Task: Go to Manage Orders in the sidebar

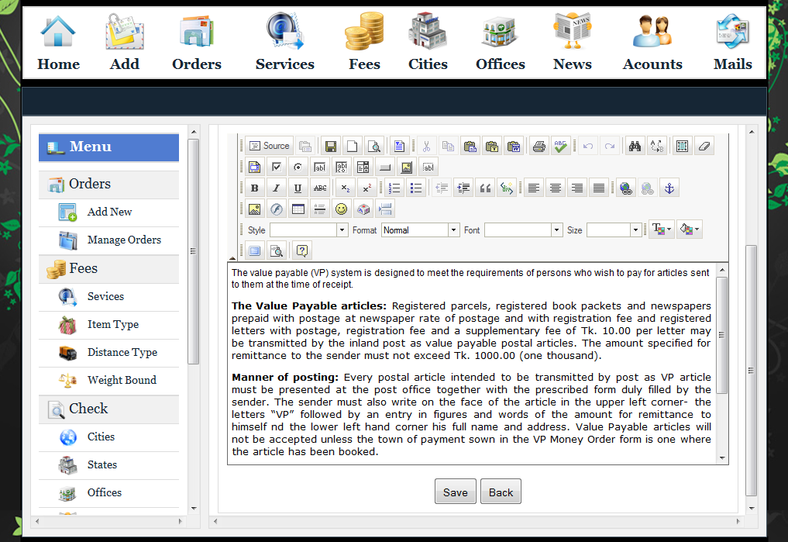Action: point(124,240)
